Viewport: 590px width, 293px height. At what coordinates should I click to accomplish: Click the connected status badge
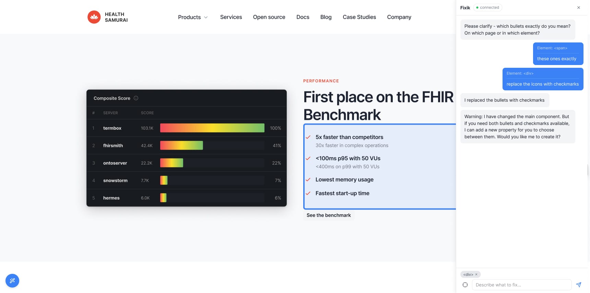coord(487,8)
